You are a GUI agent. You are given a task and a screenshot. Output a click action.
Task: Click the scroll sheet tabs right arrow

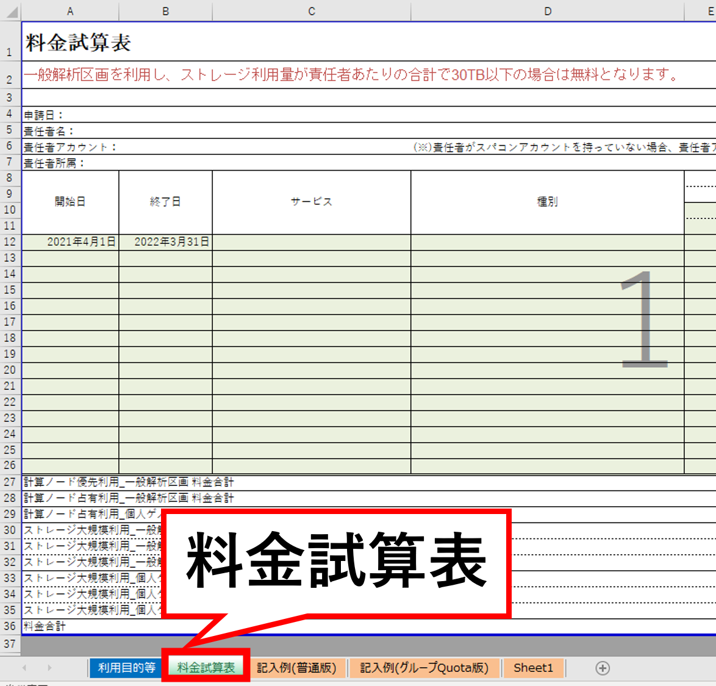coord(49,668)
